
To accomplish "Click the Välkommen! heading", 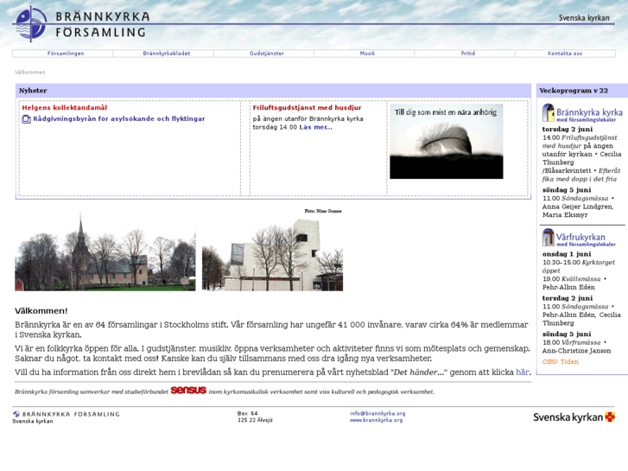I will coord(41,310).
